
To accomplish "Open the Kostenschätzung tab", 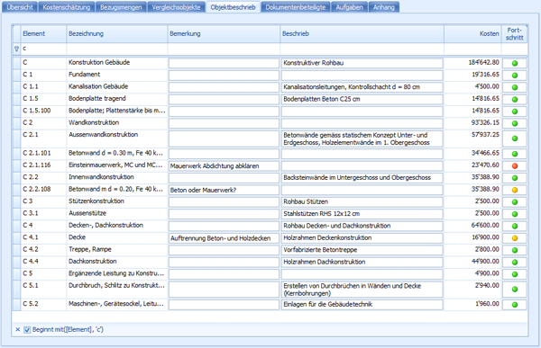I will (67, 7).
